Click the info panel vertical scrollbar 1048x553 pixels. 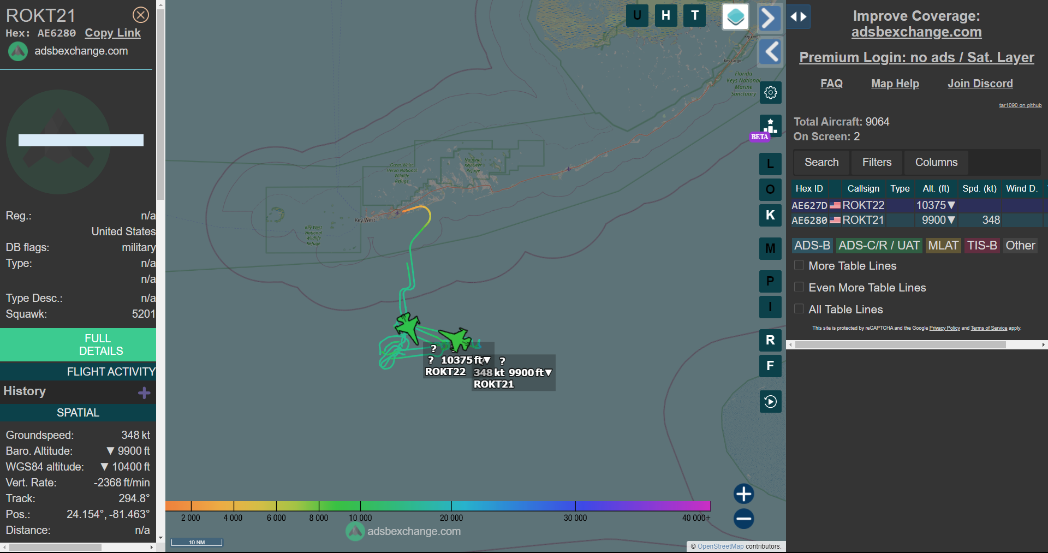click(160, 104)
